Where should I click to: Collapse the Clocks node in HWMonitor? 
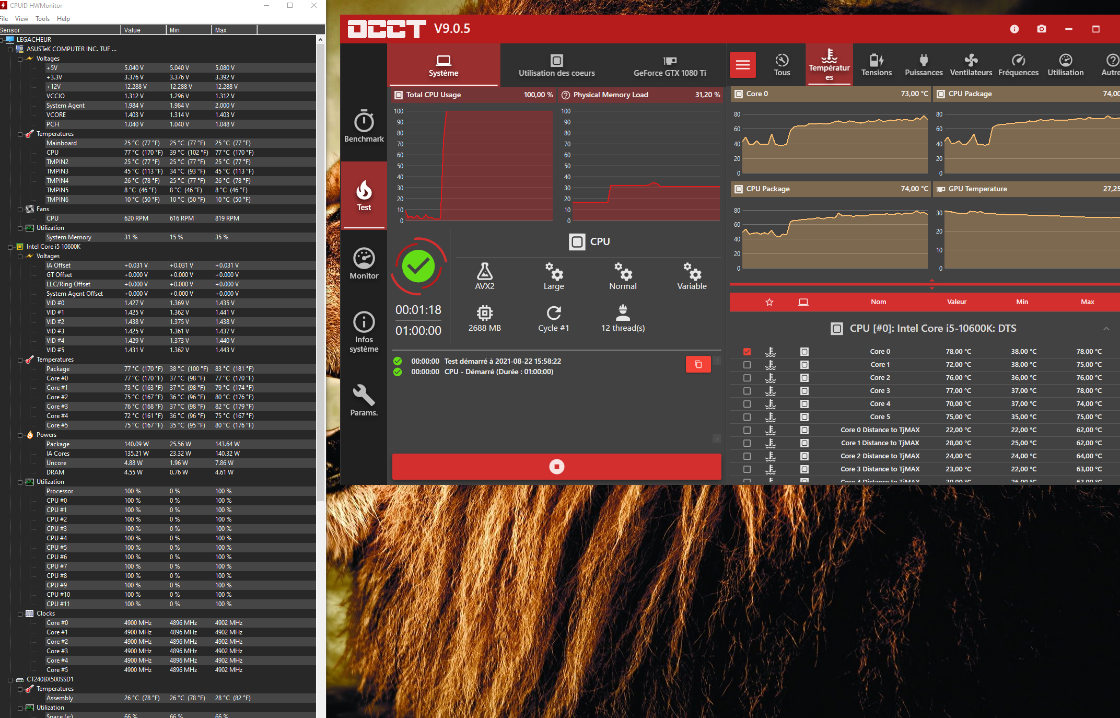[x=20, y=614]
